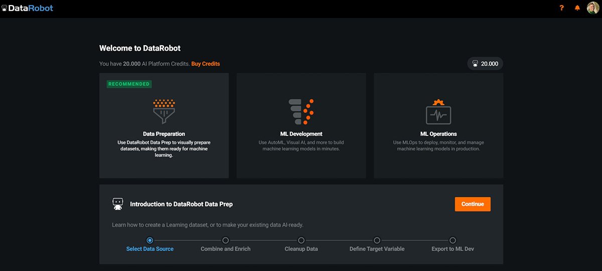This screenshot has width=602, height=271.
Task: Select the Define Target Variable step circle
Action: click(377, 240)
